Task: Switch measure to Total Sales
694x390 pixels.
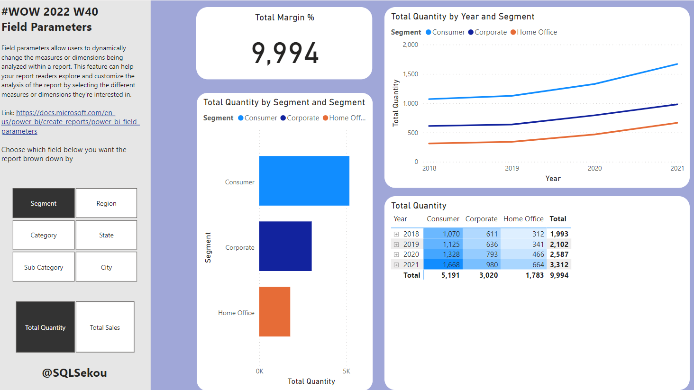Action: [x=105, y=327]
